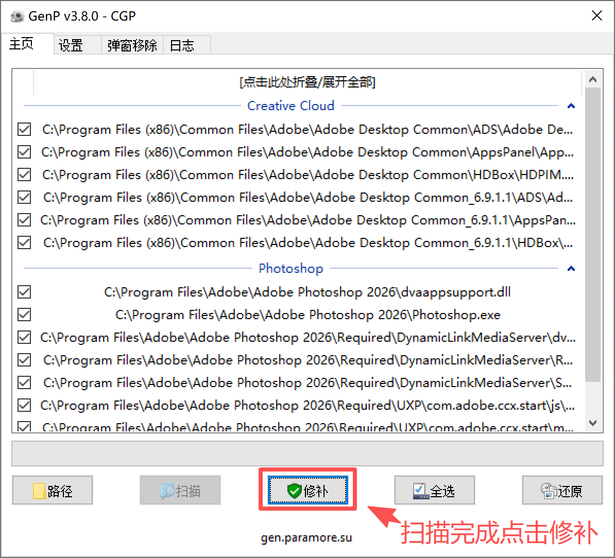Screen dimensions: 615x558
Task: Toggle checkbox for UXP\com.adobe.ccx.start\js entry
Action: [24, 405]
